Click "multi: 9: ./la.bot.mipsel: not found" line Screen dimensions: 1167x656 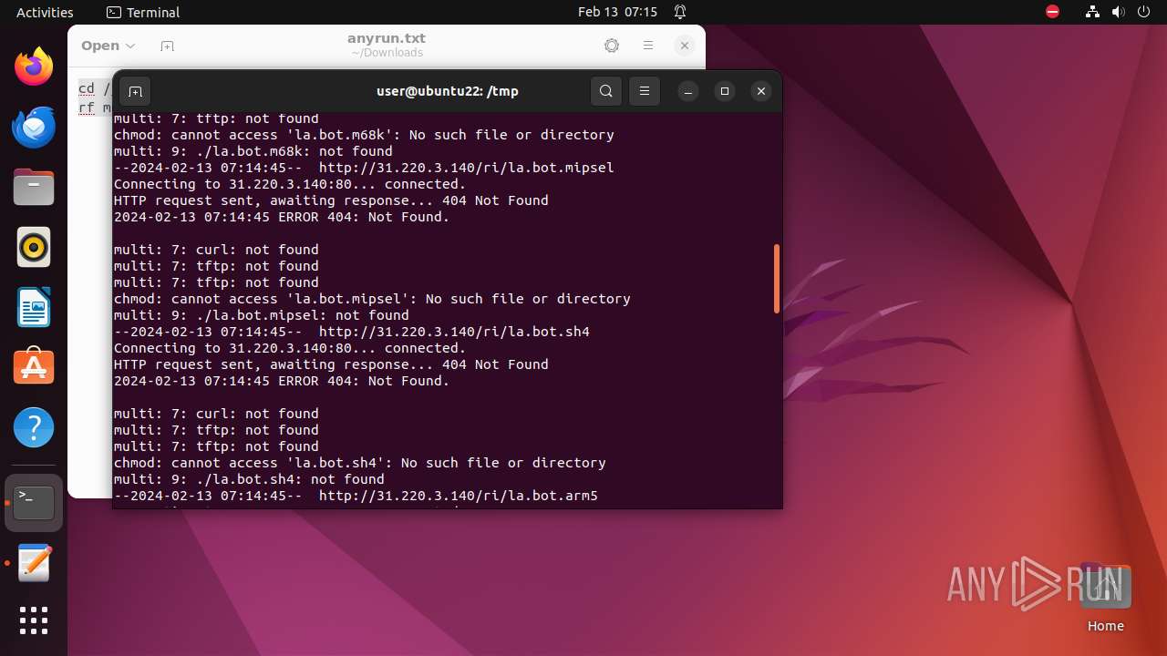[261, 315]
